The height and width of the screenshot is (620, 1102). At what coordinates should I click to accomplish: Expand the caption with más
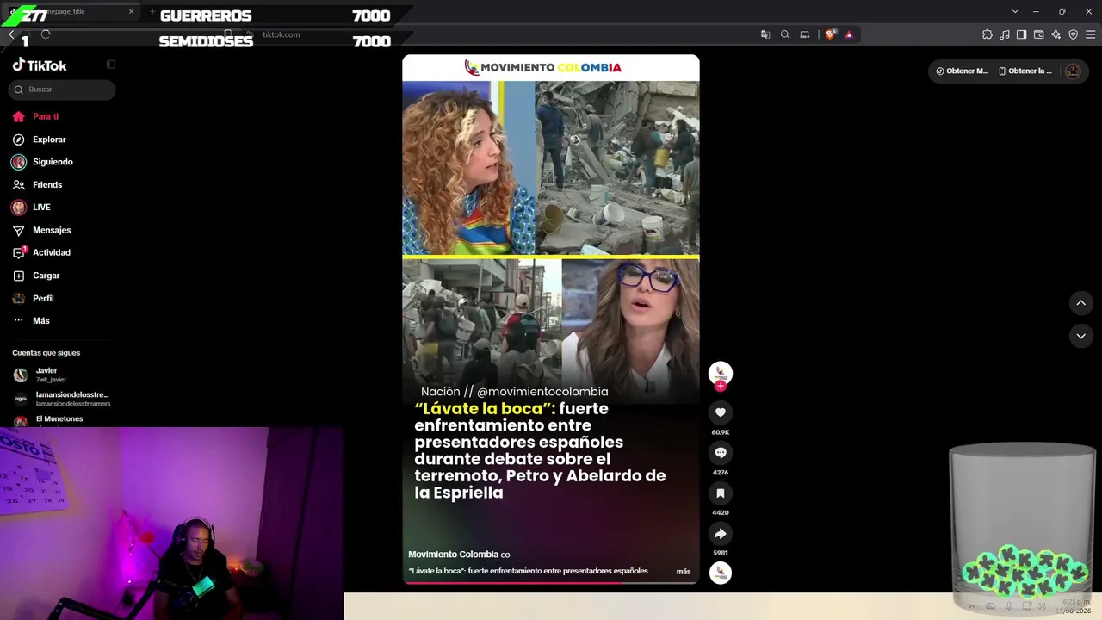684,571
